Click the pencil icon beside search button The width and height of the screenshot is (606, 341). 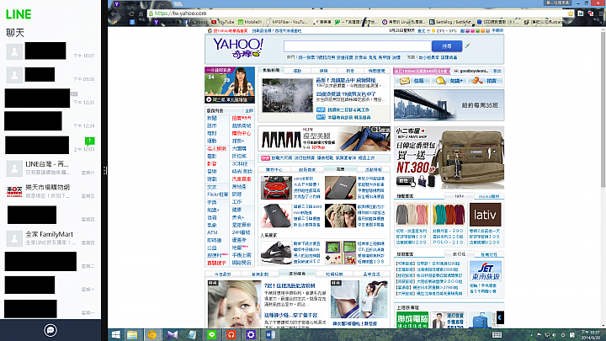click(x=467, y=46)
